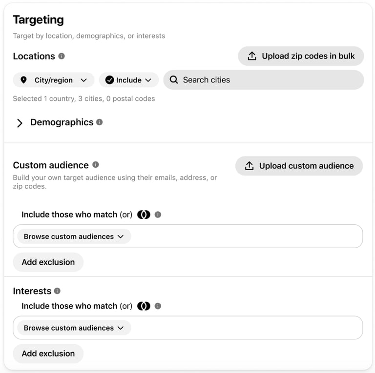Click the magnifier icon in Search cities
The height and width of the screenshot is (373, 375).
[x=174, y=80]
